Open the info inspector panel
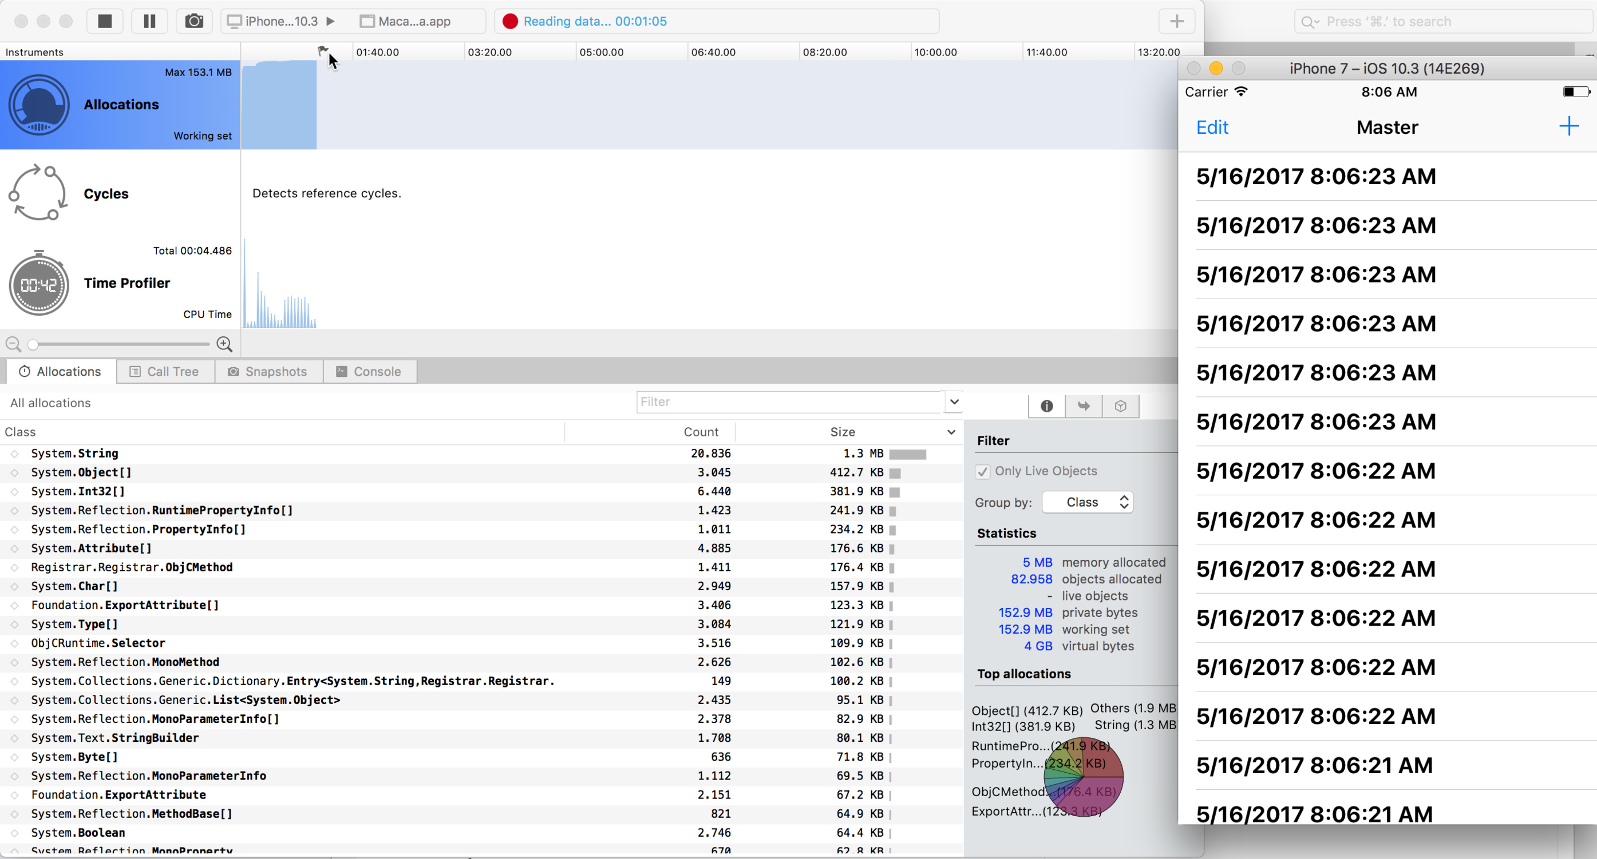Screen dimensions: 1597x859 tap(1046, 405)
